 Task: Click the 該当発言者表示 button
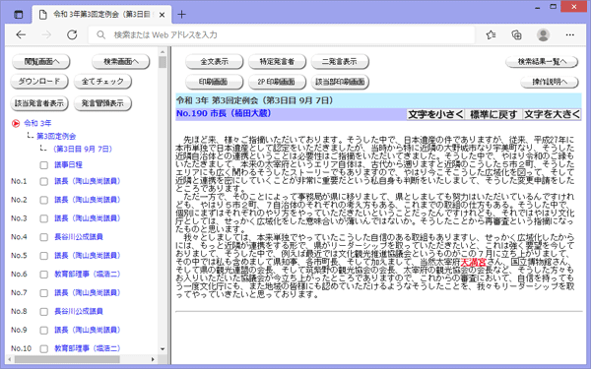39,103
